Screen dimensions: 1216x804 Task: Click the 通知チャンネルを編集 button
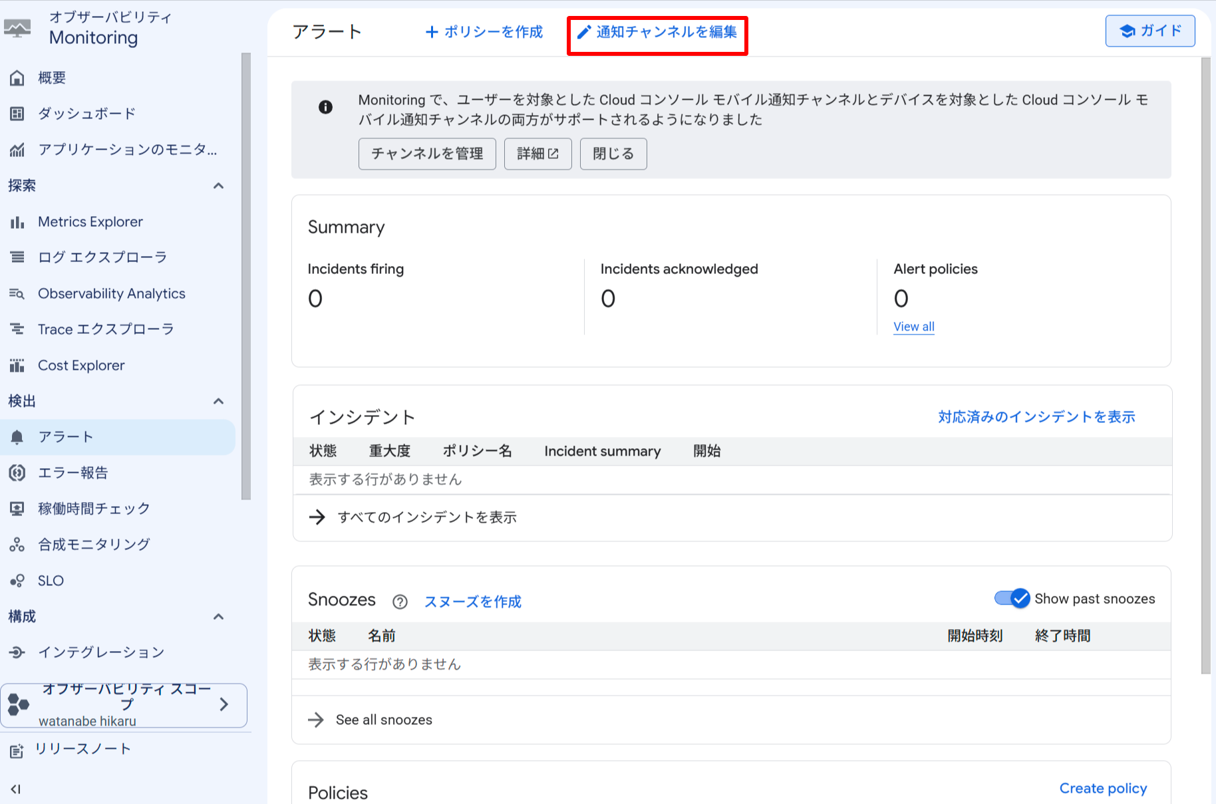[x=657, y=32]
